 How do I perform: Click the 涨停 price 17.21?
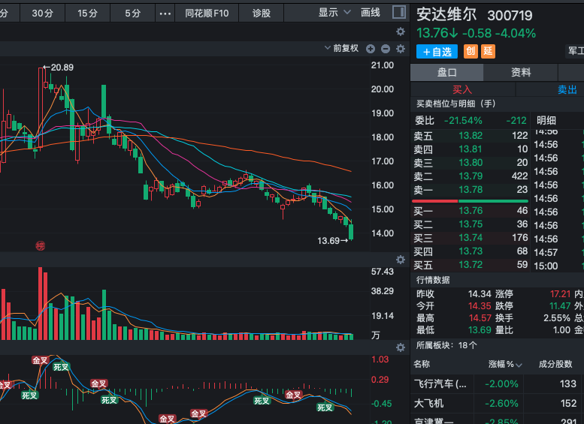560,294
